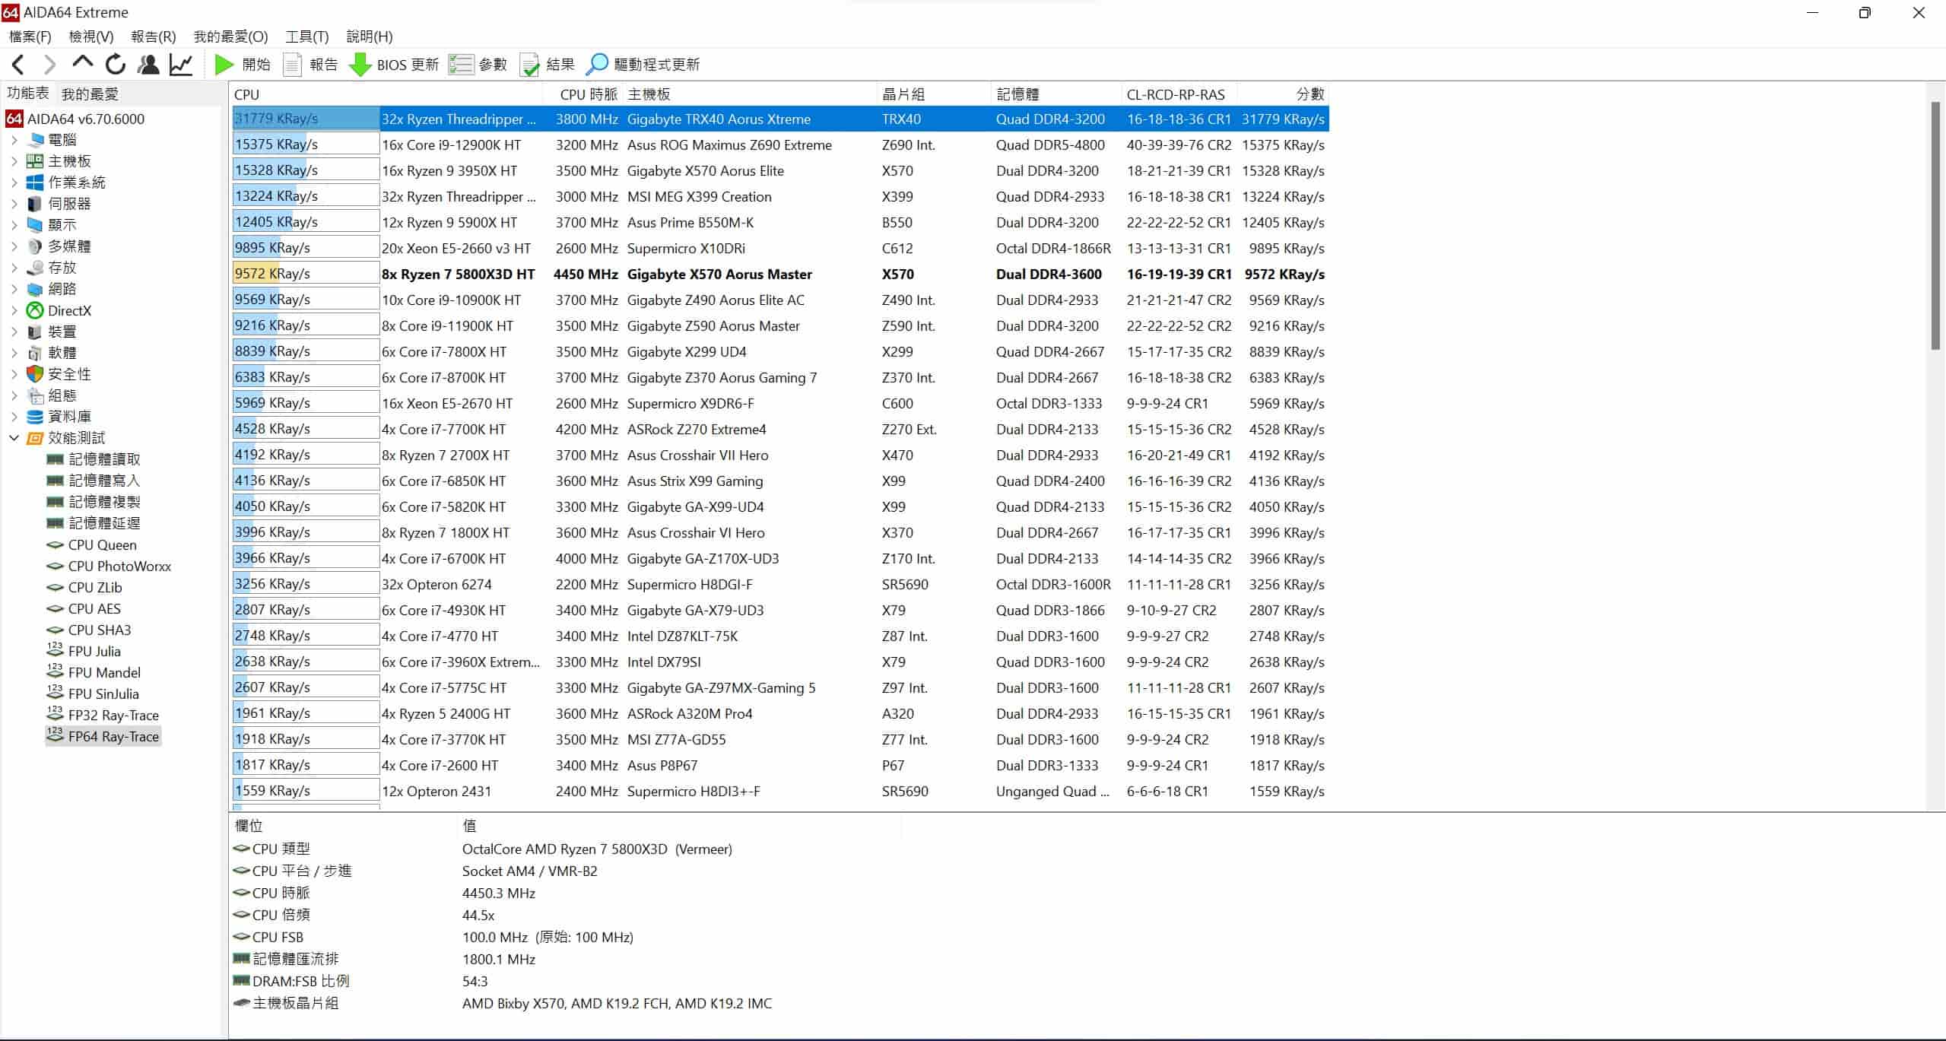Open the user profile toolbar icon
Image resolution: width=1946 pixels, height=1041 pixels.
[x=148, y=65]
